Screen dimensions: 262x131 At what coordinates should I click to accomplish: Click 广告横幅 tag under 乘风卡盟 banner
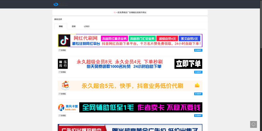[x=62, y=116]
